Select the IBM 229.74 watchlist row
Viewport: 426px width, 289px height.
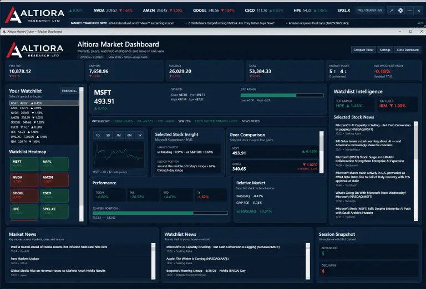pos(44,142)
